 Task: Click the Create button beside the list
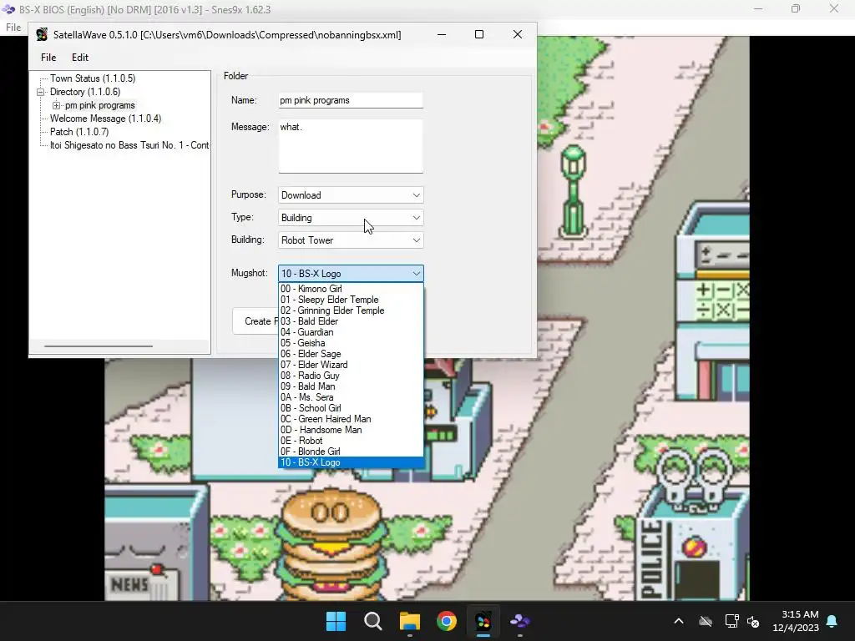255,321
